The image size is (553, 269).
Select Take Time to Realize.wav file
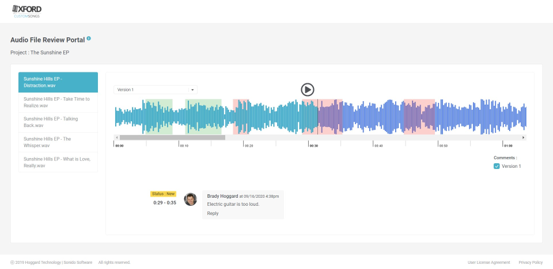[x=58, y=102]
